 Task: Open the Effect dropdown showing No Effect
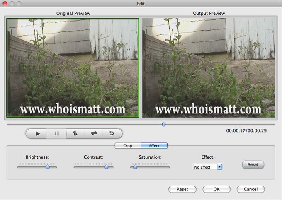(207, 167)
